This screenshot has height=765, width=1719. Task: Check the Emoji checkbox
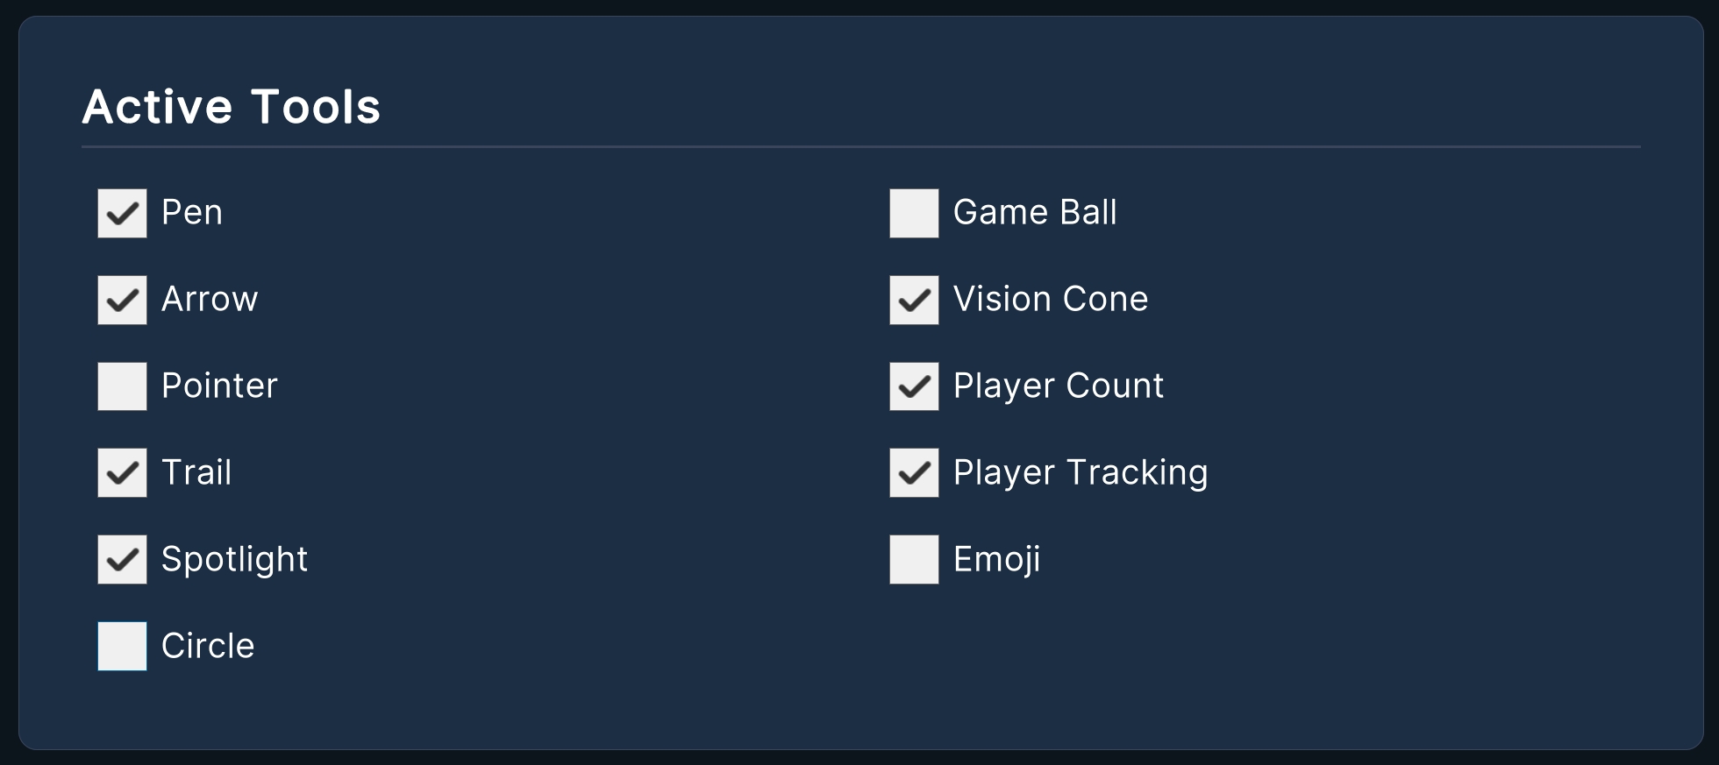[914, 560]
